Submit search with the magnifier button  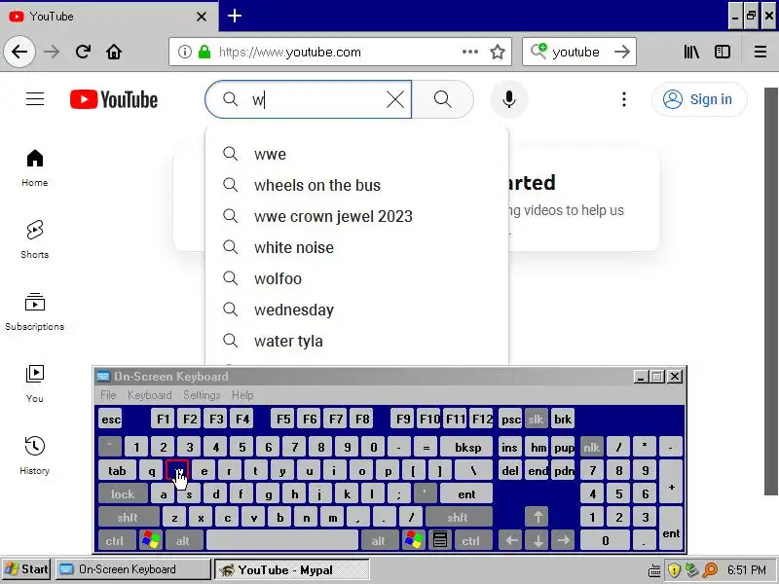(x=443, y=99)
